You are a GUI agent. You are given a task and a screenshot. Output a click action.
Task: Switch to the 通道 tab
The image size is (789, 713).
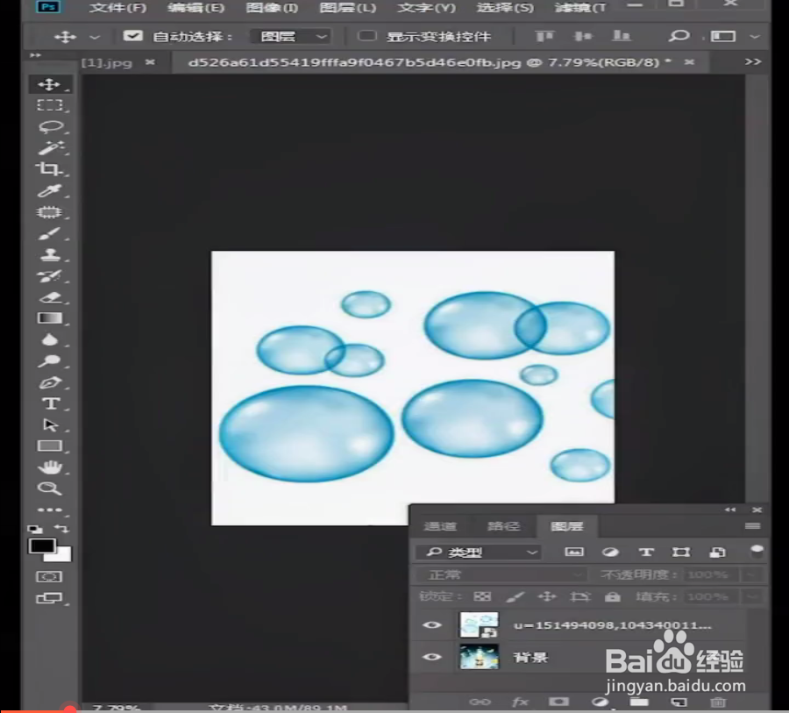point(440,526)
